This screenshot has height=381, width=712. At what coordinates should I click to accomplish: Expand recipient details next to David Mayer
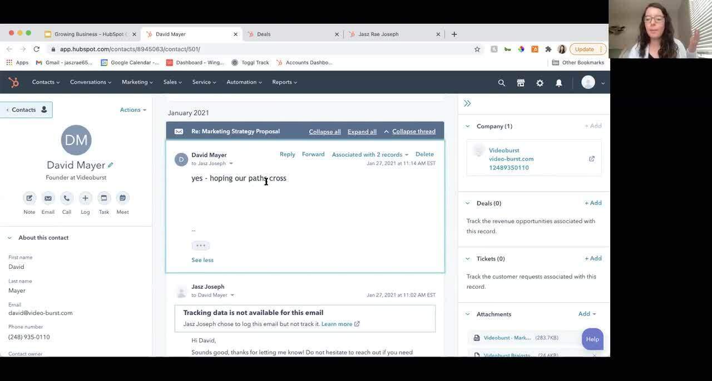point(232,295)
